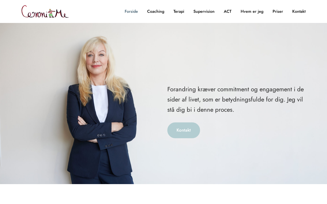Open the Forside menu item

(131, 11)
